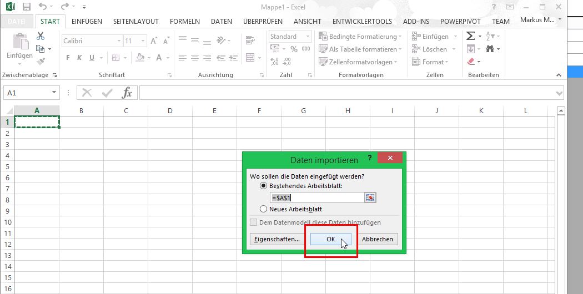Click the fx insert function icon
Image resolution: width=583 pixels, height=294 pixels.
127,93
